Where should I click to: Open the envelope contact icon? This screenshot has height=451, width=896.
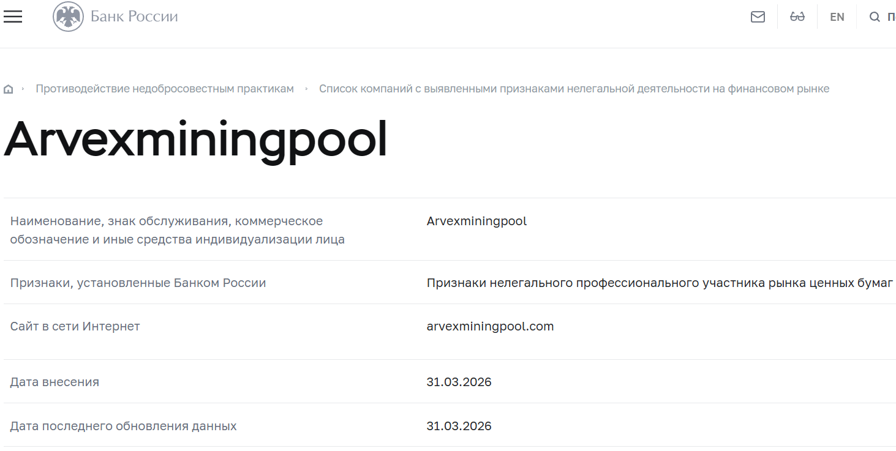tap(758, 17)
